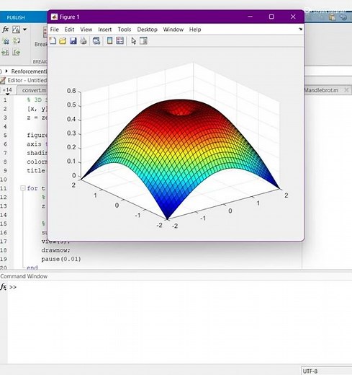Click the pause(0.01) code line

(61, 259)
